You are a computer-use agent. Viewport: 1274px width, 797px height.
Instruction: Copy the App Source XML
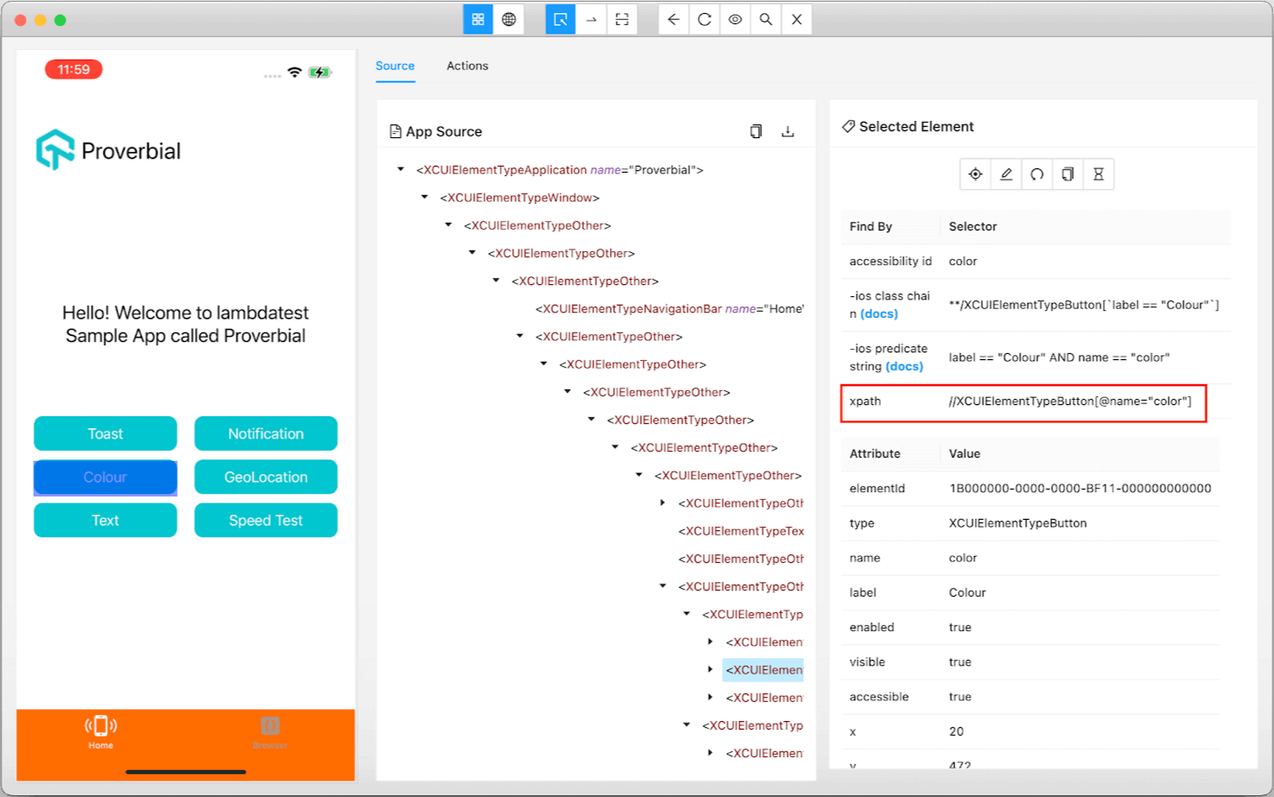coord(756,130)
